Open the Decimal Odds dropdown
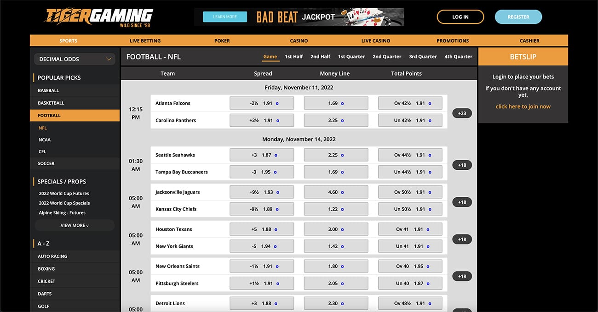Image resolution: width=598 pixels, height=312 pixels. (x=75, y=59)
